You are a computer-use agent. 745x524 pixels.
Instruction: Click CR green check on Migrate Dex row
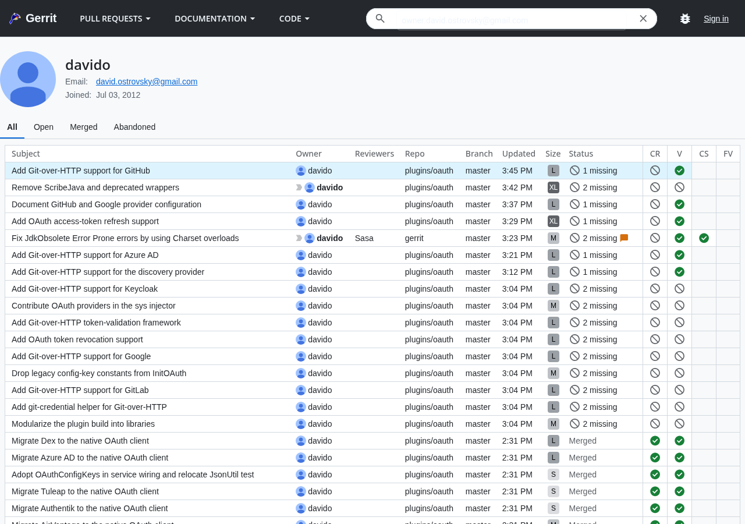[x=655, y=441]
